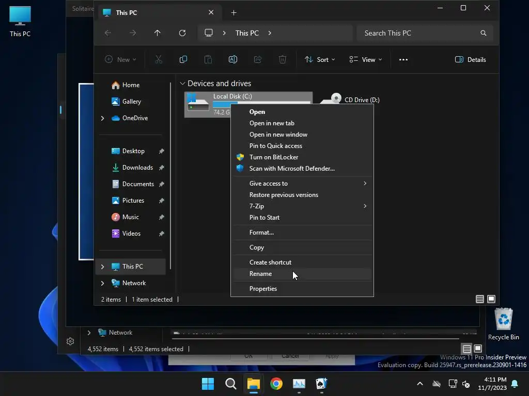Screen dimensions: 529x396
Task: Click the Rename icon in toolbar
Action: [233, 60]
